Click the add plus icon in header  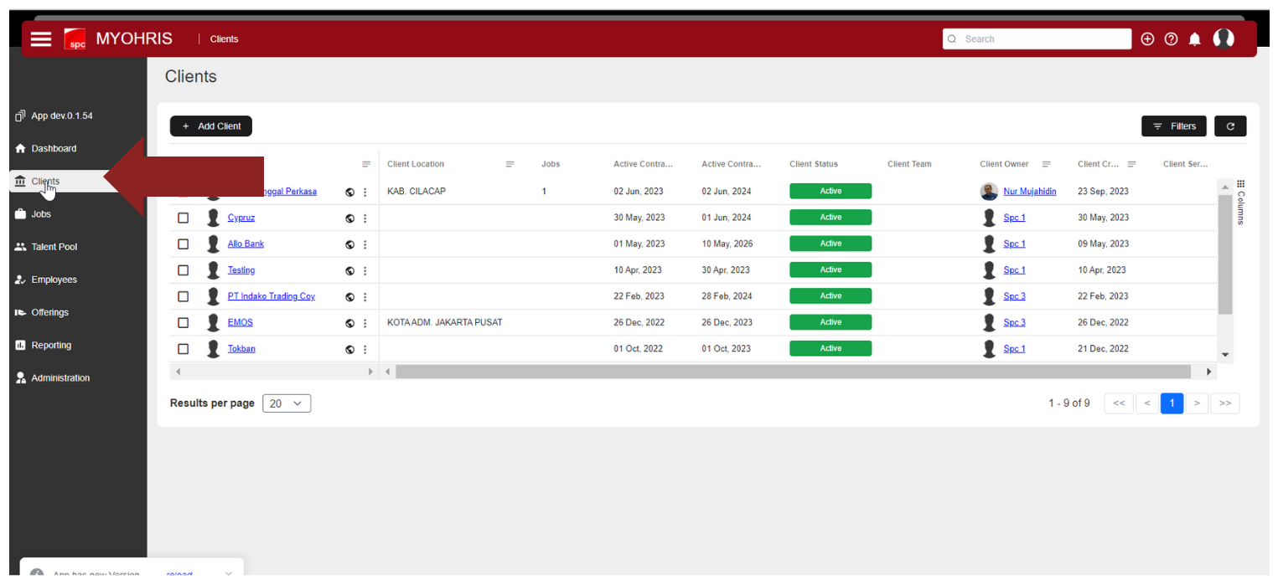pyautogui.click(x=1147, y=39)
